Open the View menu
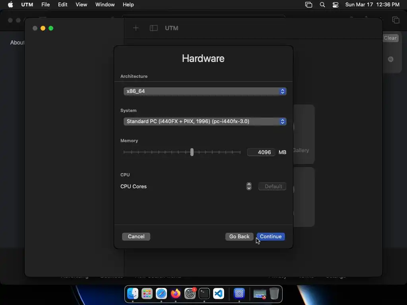The width and height of the screenshot is (407, 305). (x=81, y=5)
